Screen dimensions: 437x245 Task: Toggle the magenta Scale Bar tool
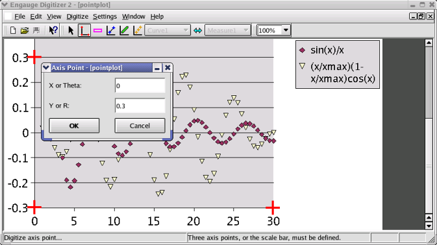click(x=97, y=30)
